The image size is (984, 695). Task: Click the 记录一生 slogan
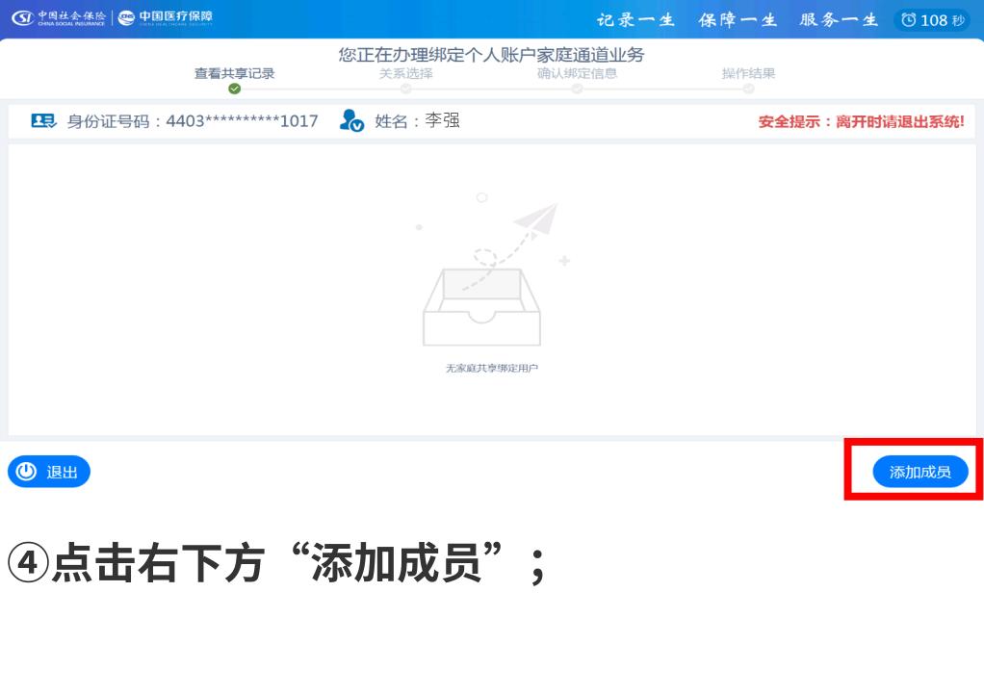click(x=635, y=20)
